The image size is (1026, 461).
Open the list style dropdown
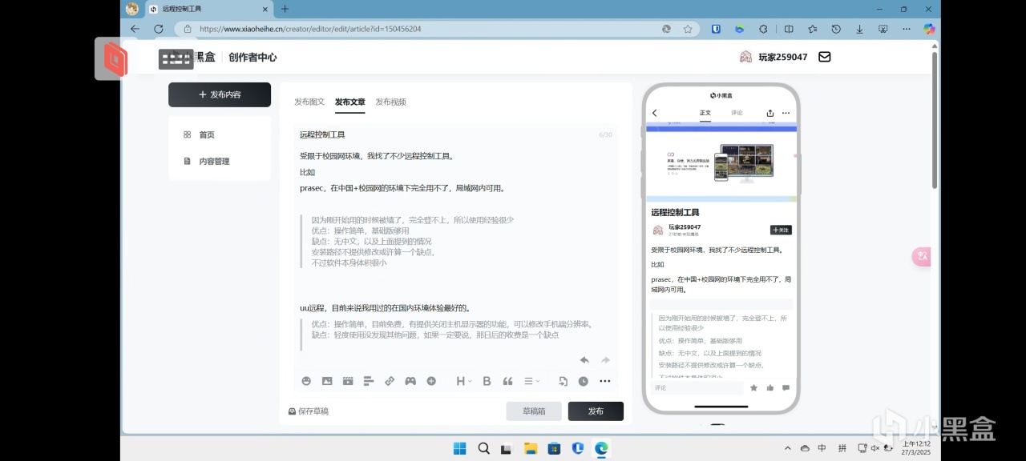point(531,381)
